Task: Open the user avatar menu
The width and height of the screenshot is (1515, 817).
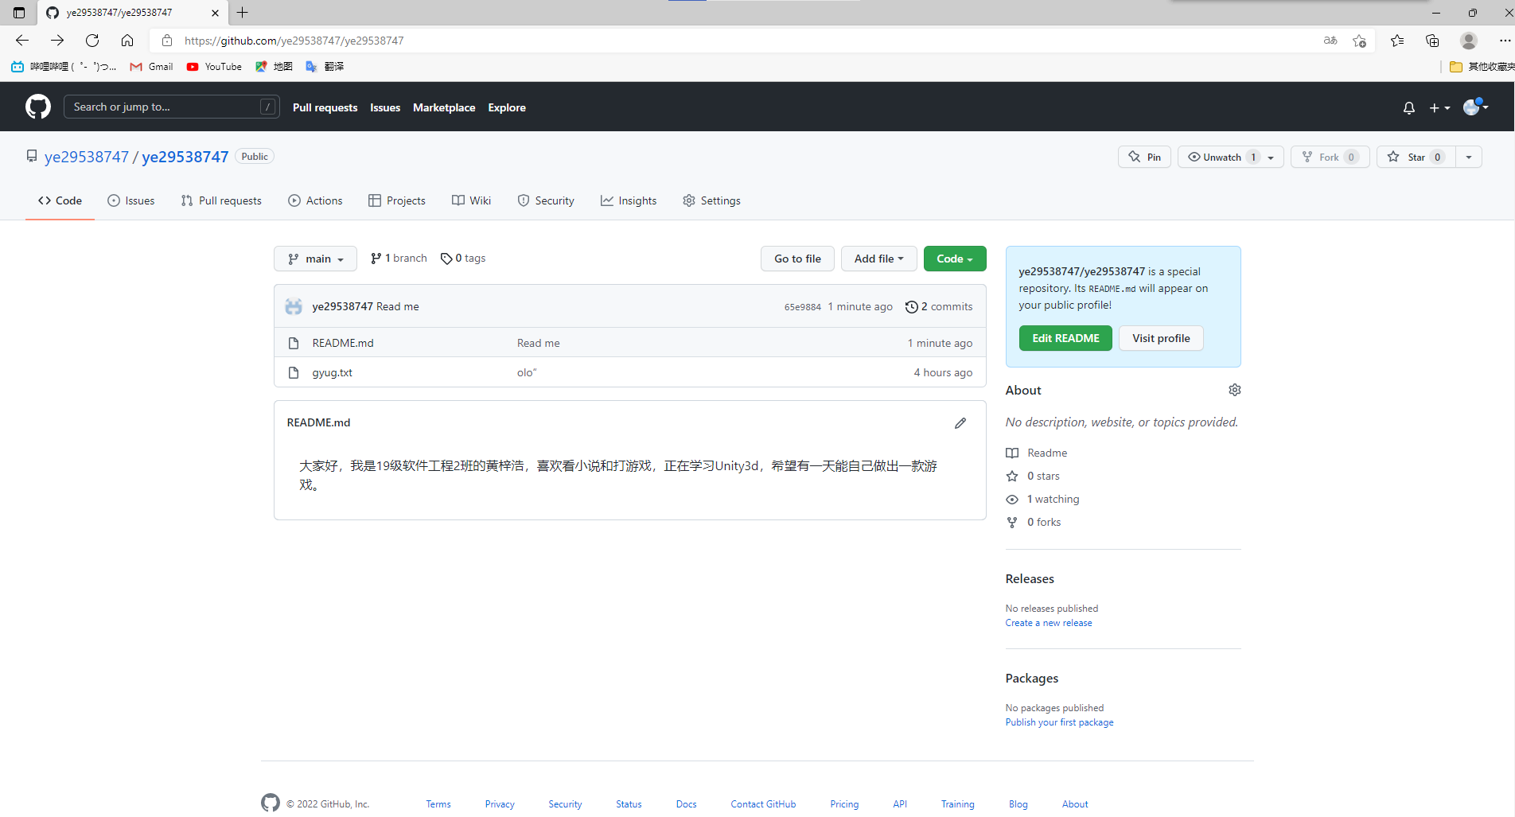Action: [1475, 107]
